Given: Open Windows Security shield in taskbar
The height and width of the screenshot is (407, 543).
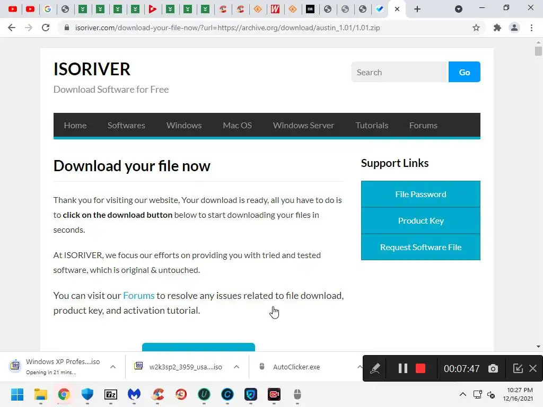Looking at the screenshot, I should coord(87,394).
